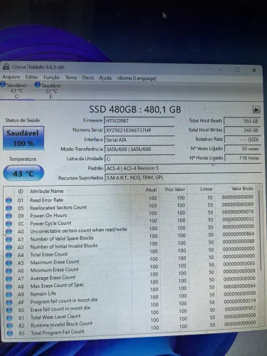Click the Interface field Serial ATA
Image resolution: width=267 pixels, height=356 pixels.
pyautogui.click(x=139, y=140)
